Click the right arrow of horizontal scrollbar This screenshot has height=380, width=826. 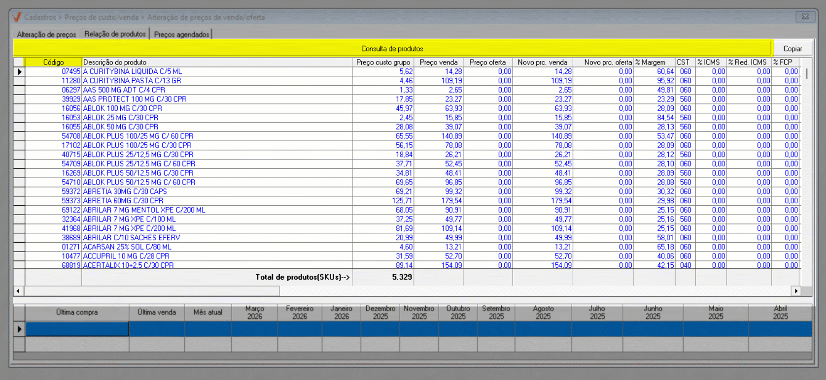[796, 291]
